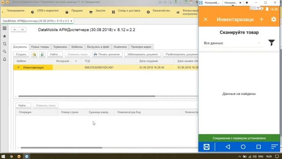Viewport: 282px width, 159px height.
Task: Switch to first Honeywell remote session tab
Action: click(212, 3)
